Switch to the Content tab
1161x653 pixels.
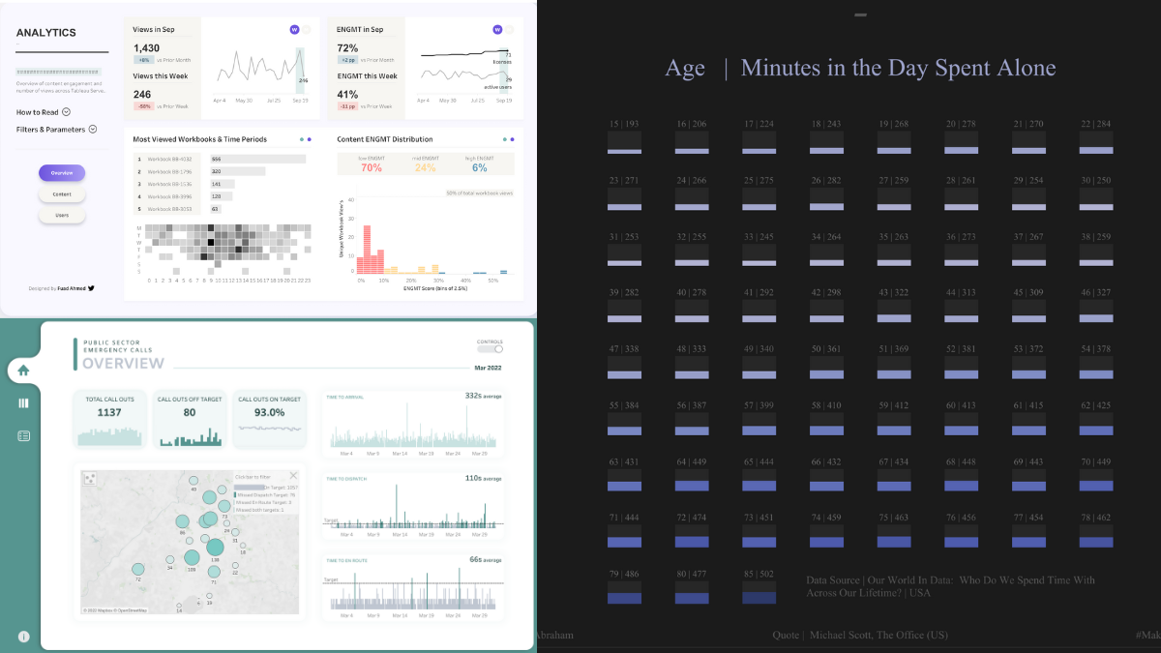pyautogui.click(x=62, y=194)
